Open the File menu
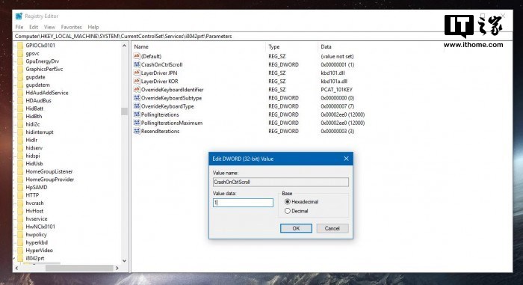The width and height of the screenshot is (523, 285). coord(19,27)
